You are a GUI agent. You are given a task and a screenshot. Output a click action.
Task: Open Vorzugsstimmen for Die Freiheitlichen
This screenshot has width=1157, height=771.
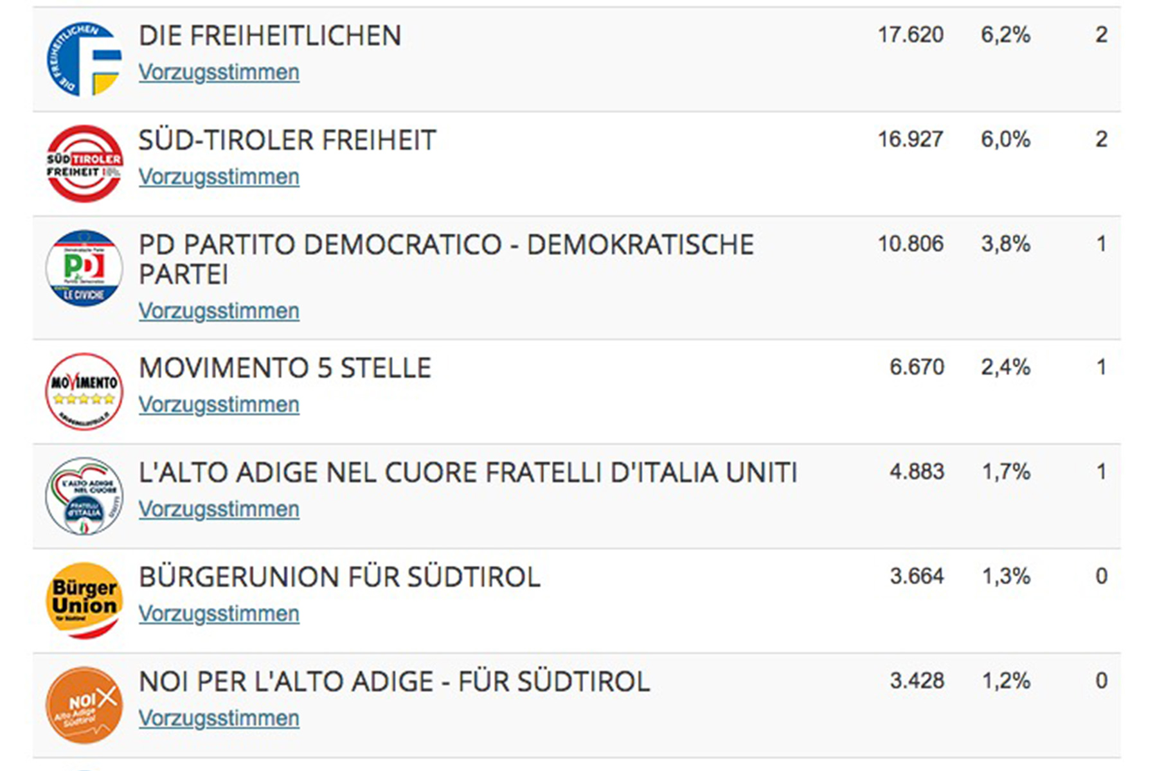tap(219, 73)
